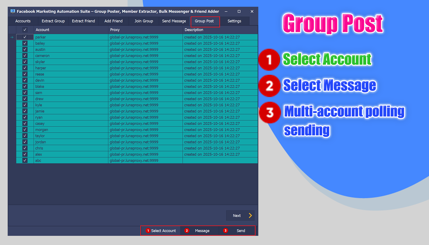Image resolution: width=429 pixels, height=245 pixels.
Task: Click the proxy cell in bailey's row
Action: [146, 43]
